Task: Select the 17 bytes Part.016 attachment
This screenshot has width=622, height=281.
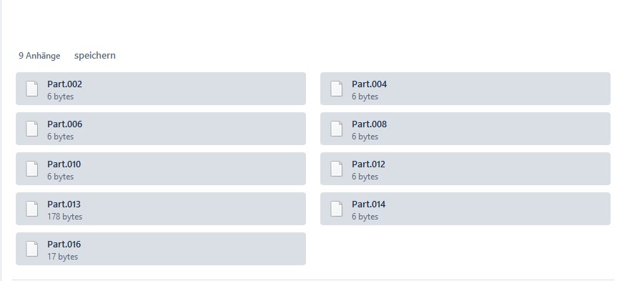Action: 161,249
